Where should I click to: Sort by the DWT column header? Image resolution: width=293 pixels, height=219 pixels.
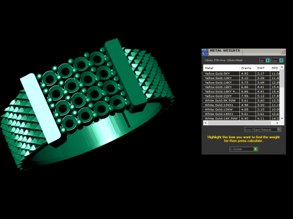(x=262, y=68)
